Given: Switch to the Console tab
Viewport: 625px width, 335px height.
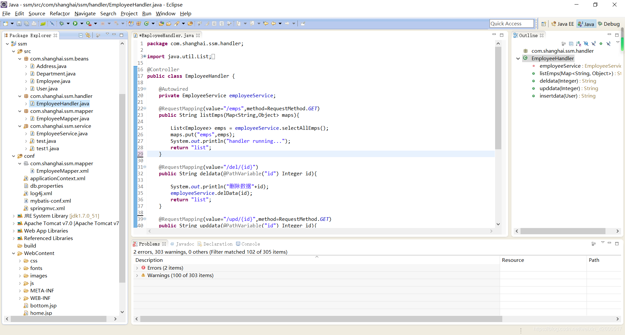Looking at the screenshot, I should coord(248,244).
